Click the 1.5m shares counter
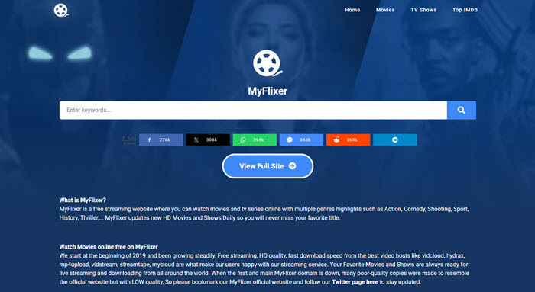The height and width of the screenshot is (292, 535). pyautogui.click(x=129, y=140)
